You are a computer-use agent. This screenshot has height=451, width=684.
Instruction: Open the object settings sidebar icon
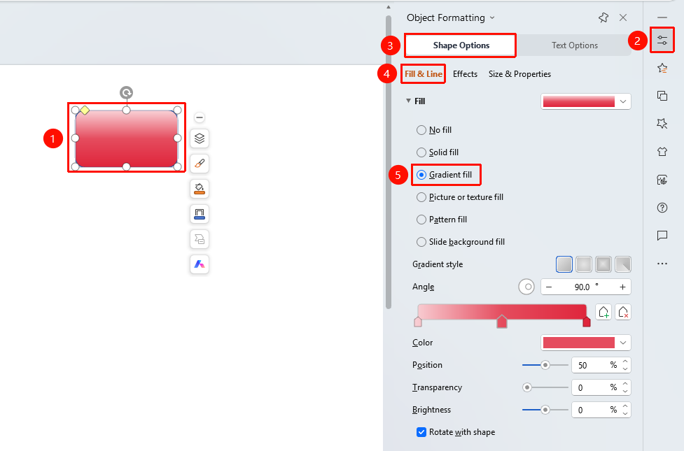point(662,40)
